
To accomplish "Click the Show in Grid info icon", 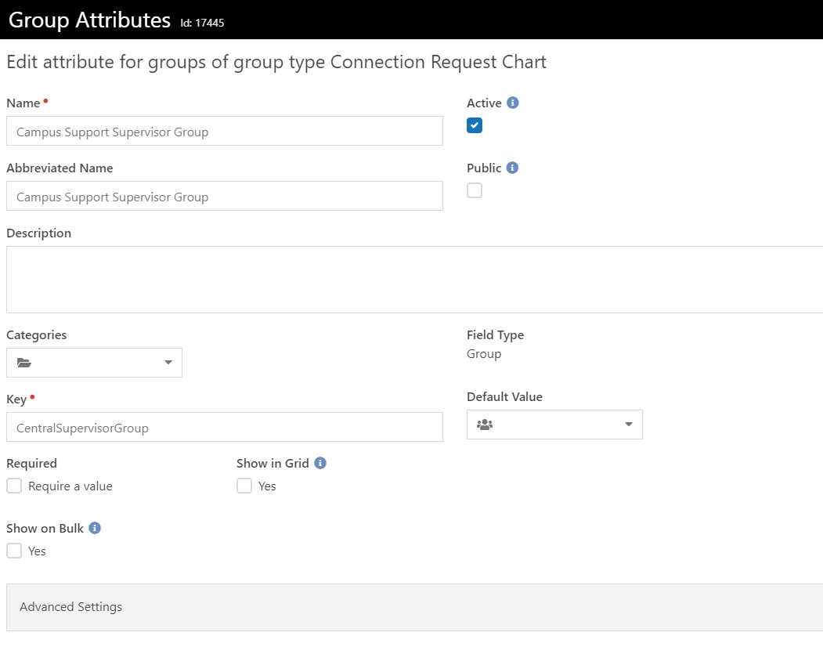I will pyautogui.click(x=320, y=463).
